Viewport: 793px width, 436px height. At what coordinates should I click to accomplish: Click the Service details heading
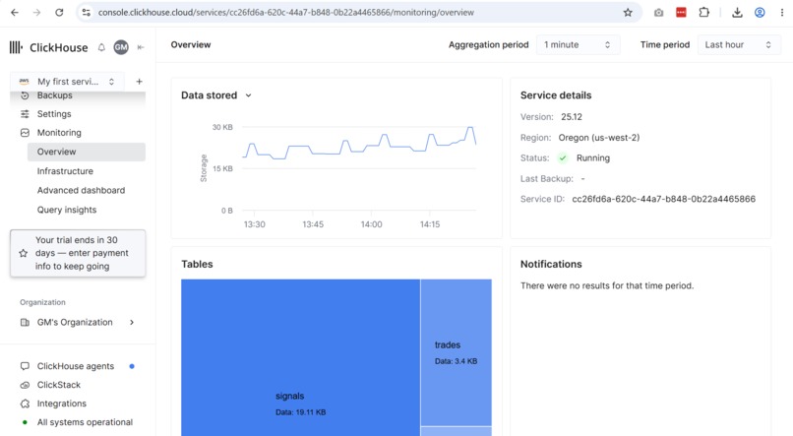(556, 95)
